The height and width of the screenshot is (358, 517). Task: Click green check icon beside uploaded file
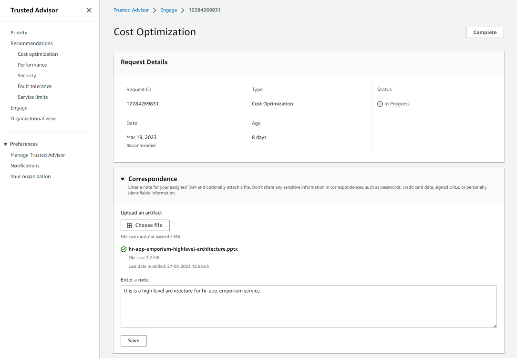click(124, 249)
